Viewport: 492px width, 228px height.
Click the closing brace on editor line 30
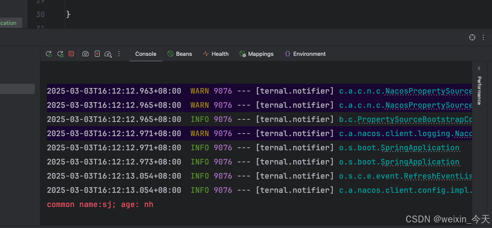(69, 15)
